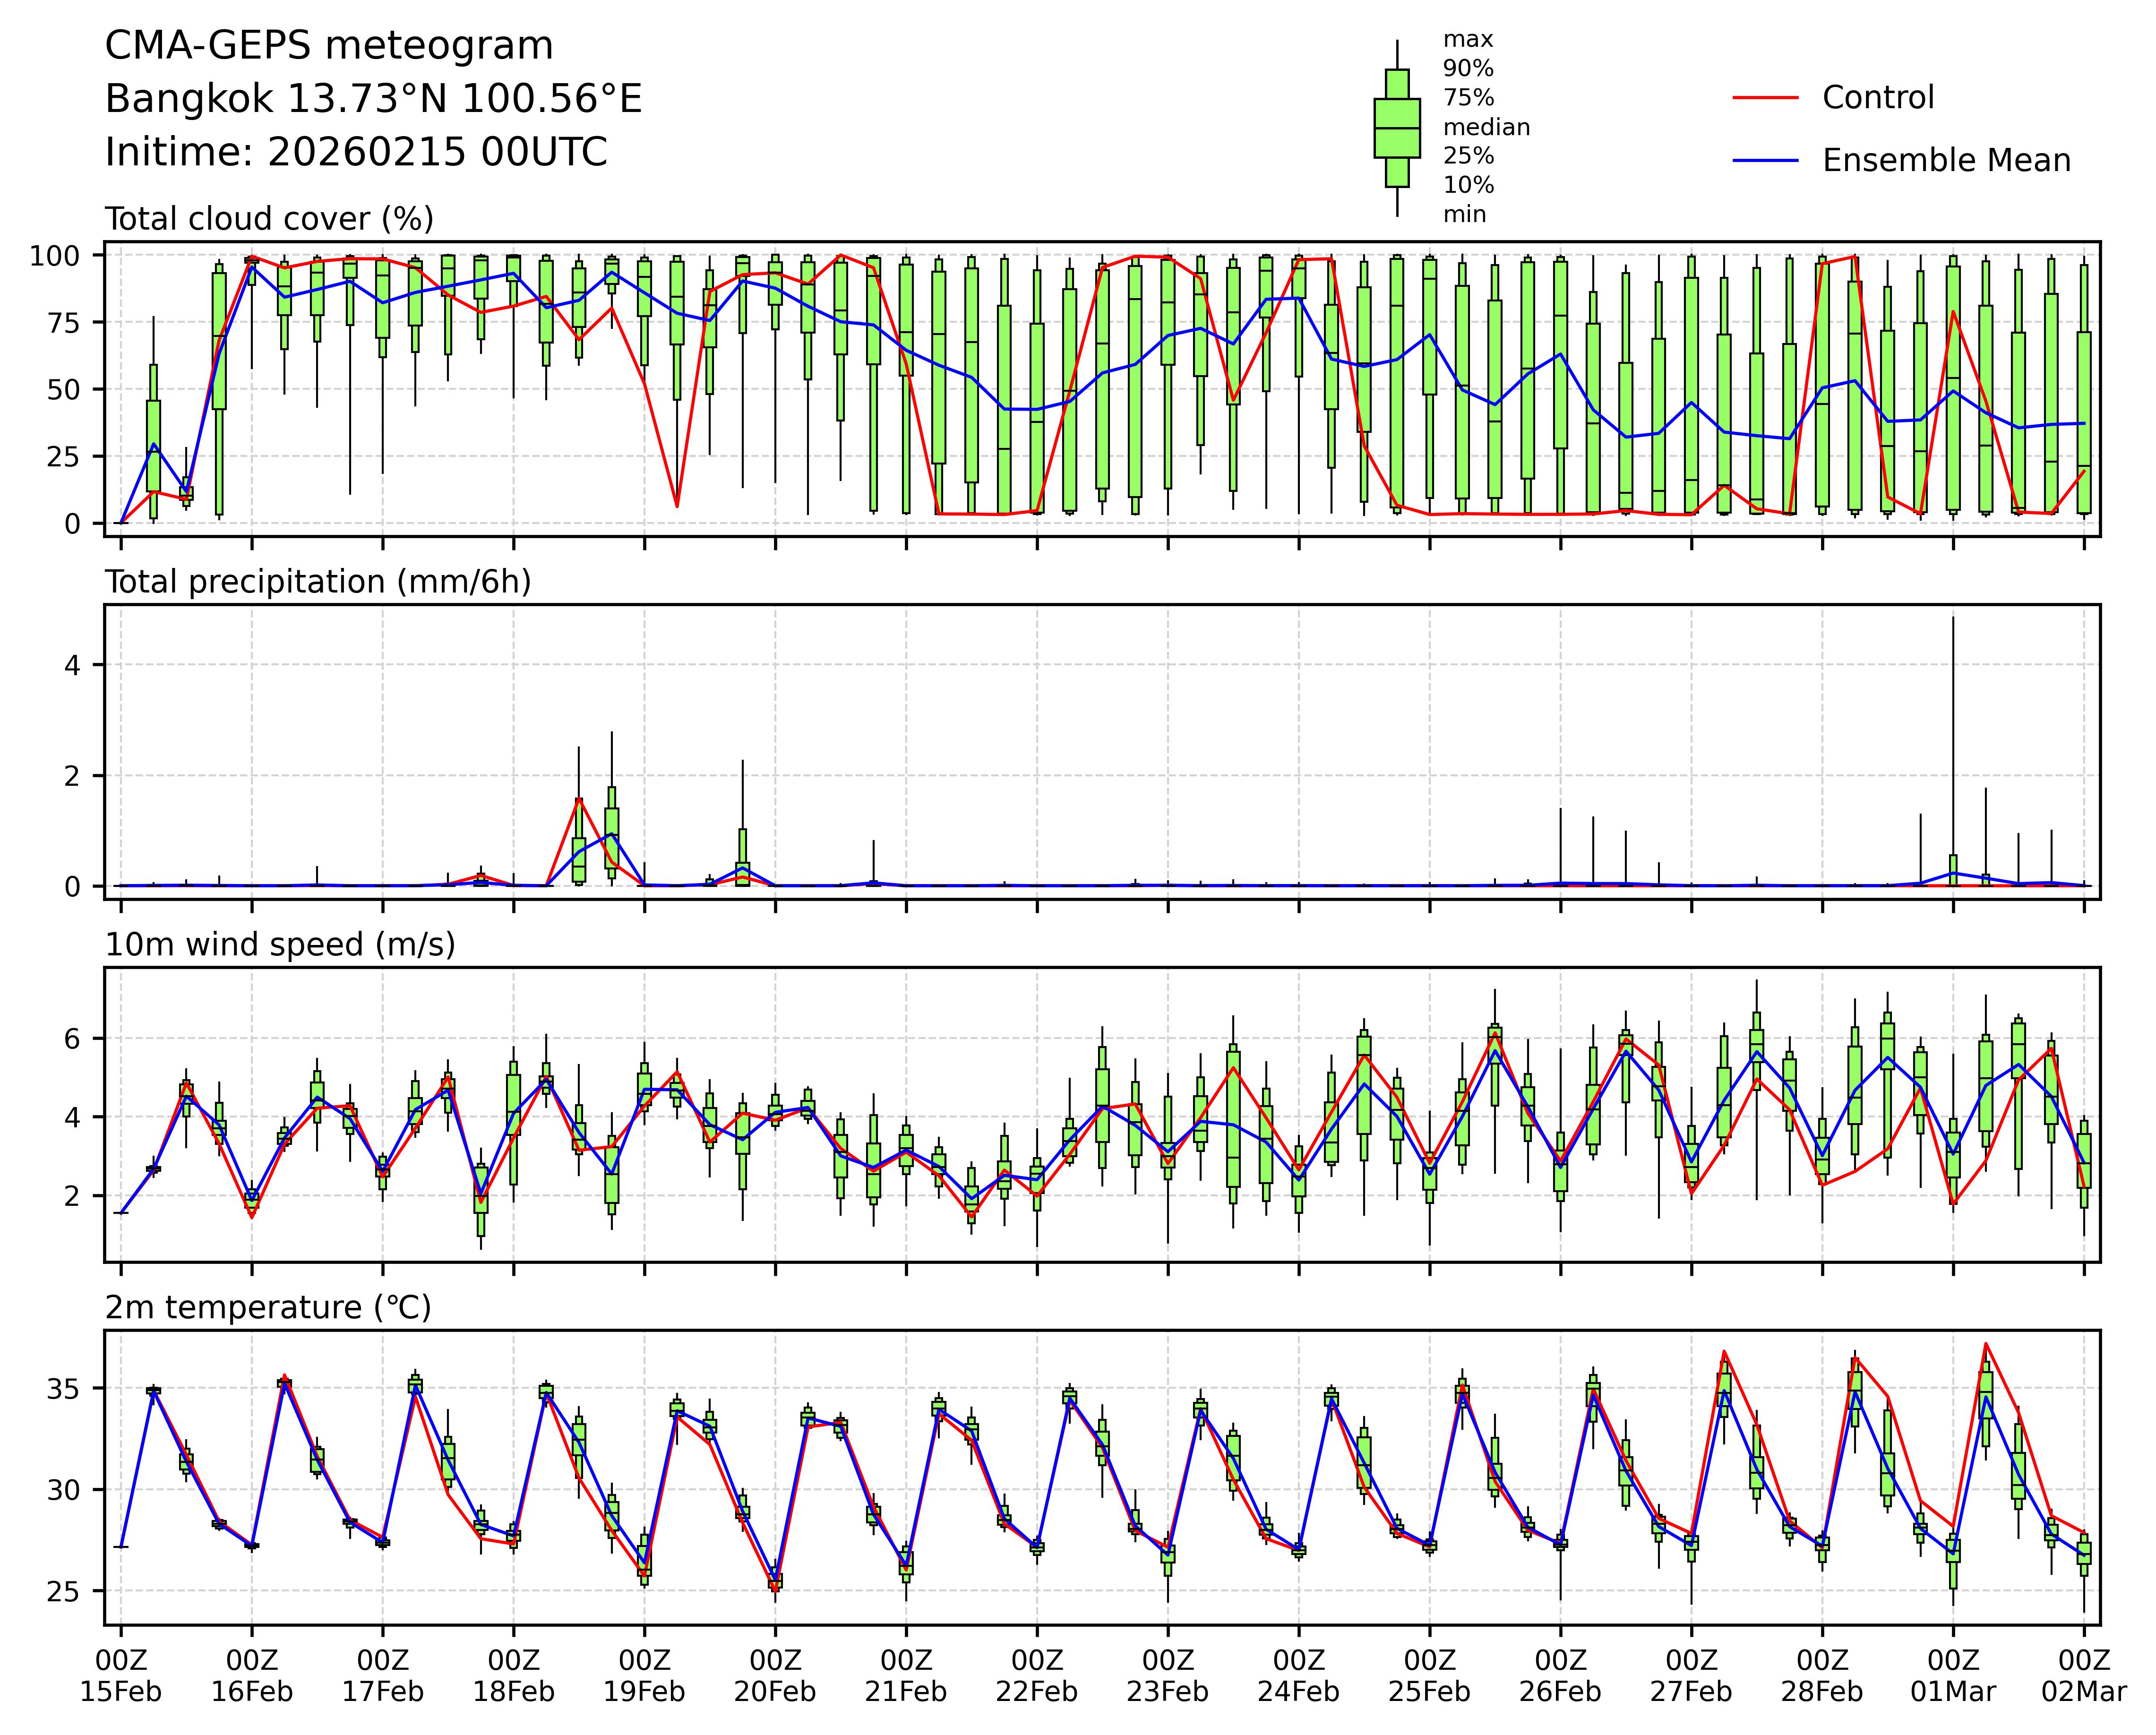Image resolution: width=2156 pixels, height=1735 pixels.
Task: Click the Total precipitation panel title
Action: coord(318,582)
